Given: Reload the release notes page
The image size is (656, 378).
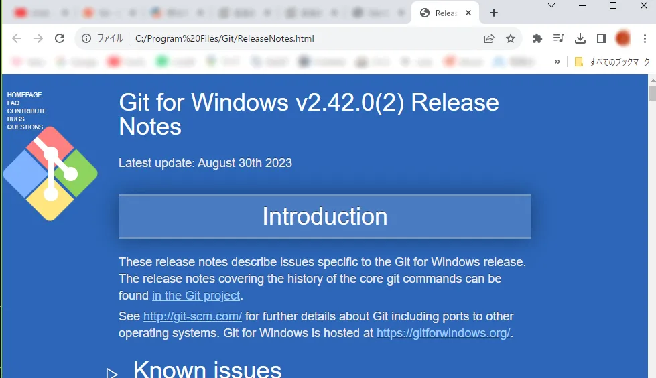Looking at the screenshot, I should pos(60,38).
